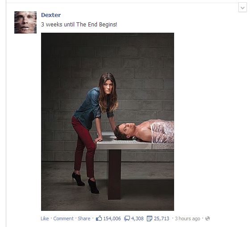View the 25,713 shares
This screenshot has width=250, height=227.
(161, 218)
